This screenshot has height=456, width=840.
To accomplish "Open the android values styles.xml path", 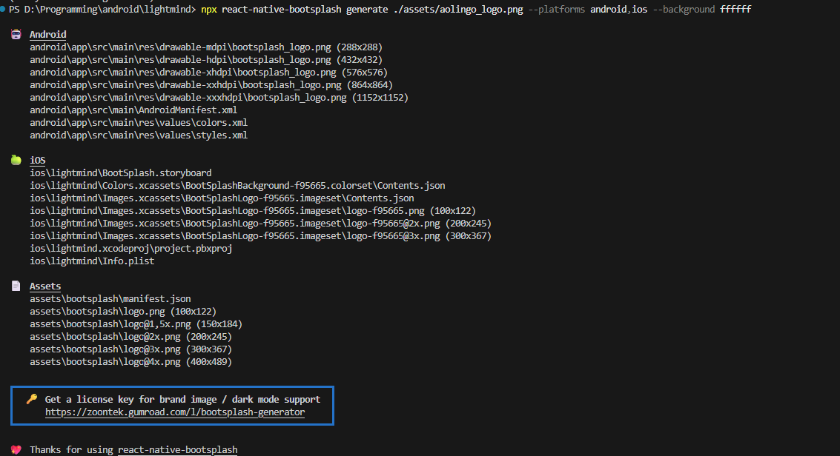I will [139, 135].
